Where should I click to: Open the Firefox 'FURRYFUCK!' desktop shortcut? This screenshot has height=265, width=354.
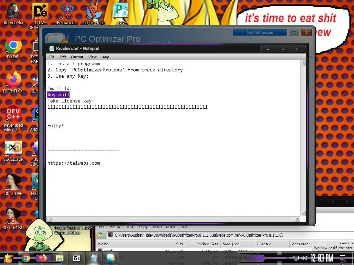tap(13, 82)
